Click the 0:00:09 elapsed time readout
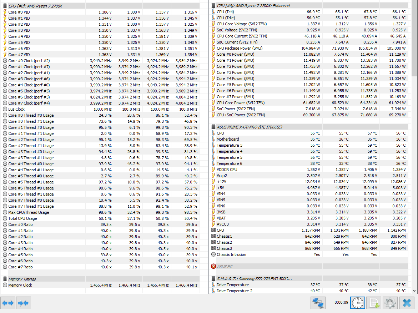The image size is (418, 313). click(341, 302)
